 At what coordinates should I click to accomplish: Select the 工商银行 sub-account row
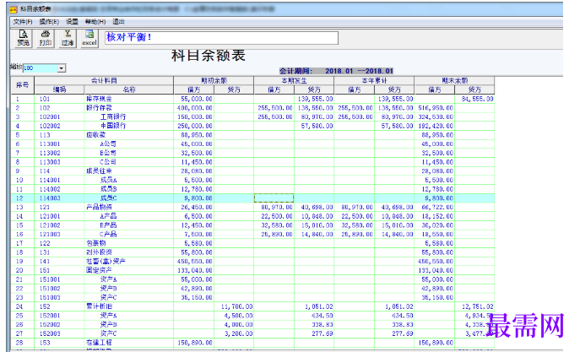click(252, 116)
